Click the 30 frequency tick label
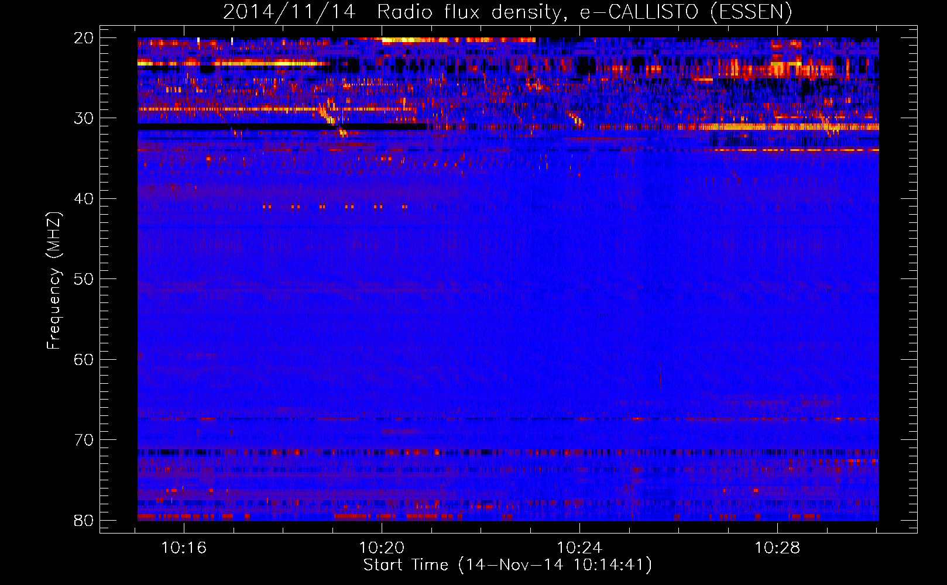Screen dimensions: 947x585 (84, 118)
